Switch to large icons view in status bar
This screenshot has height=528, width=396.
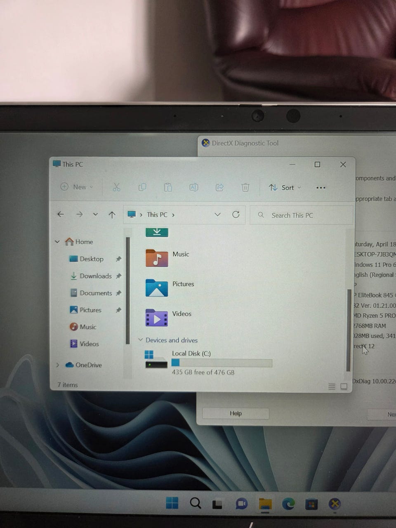pyautogui.click(x=344, y=387)
